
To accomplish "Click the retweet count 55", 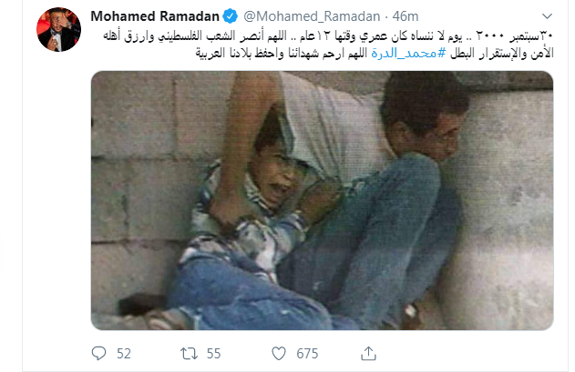I will pos(213,354).
